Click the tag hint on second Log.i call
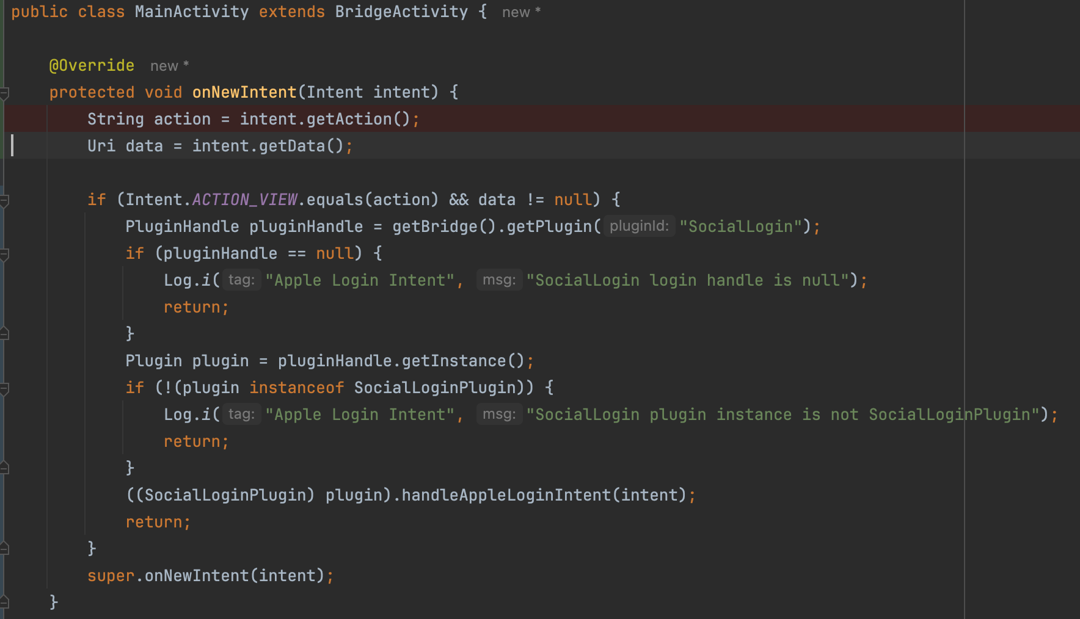1080x619 pixels. point(241,413)
